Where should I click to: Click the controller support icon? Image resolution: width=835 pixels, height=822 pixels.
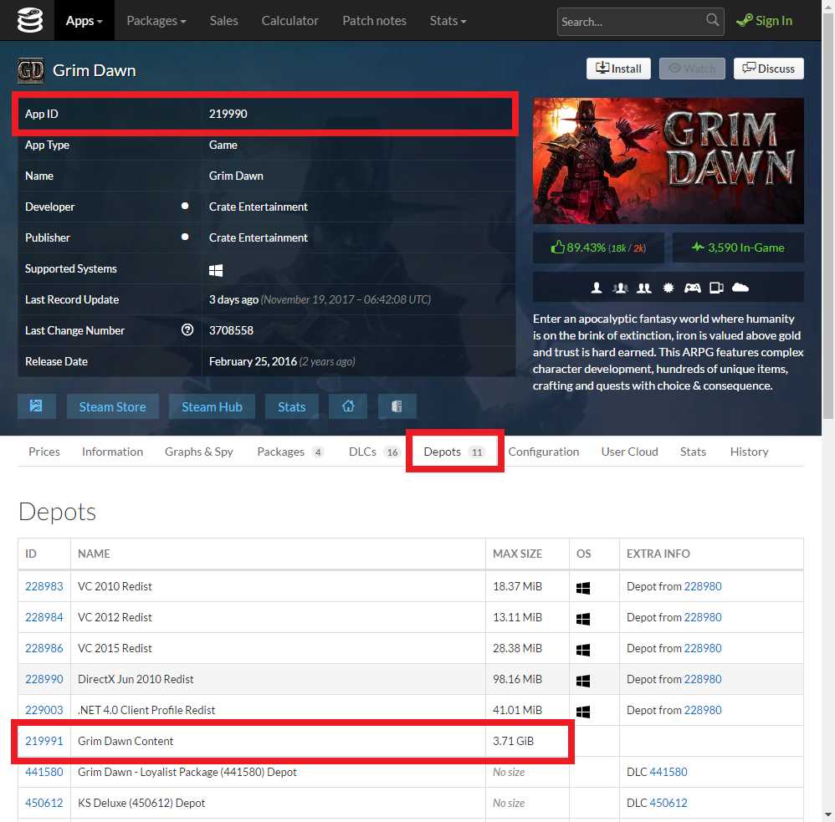click(692, 288)
